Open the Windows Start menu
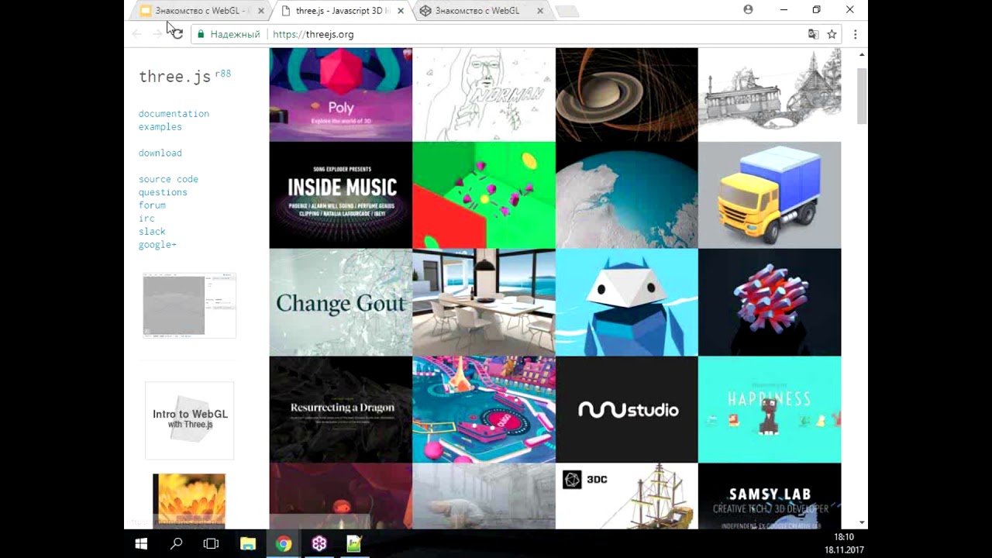Viewport: 992px width, 558px height. click(x=142, y=544)
